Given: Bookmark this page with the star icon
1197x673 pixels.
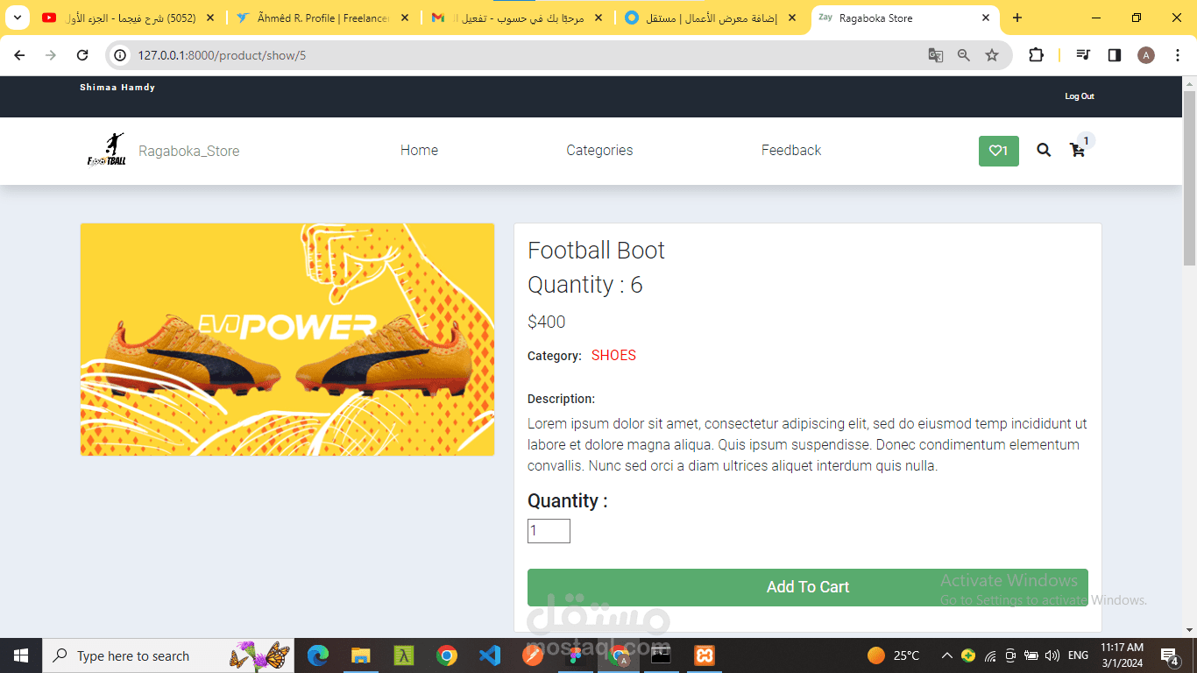Looking at the screenshot, I should point(992,55).
